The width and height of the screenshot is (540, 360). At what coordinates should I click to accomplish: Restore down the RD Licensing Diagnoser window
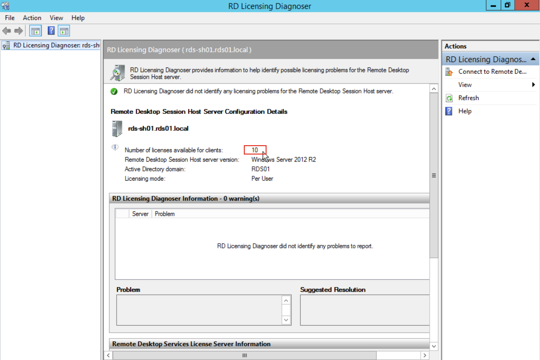point(507,5)
